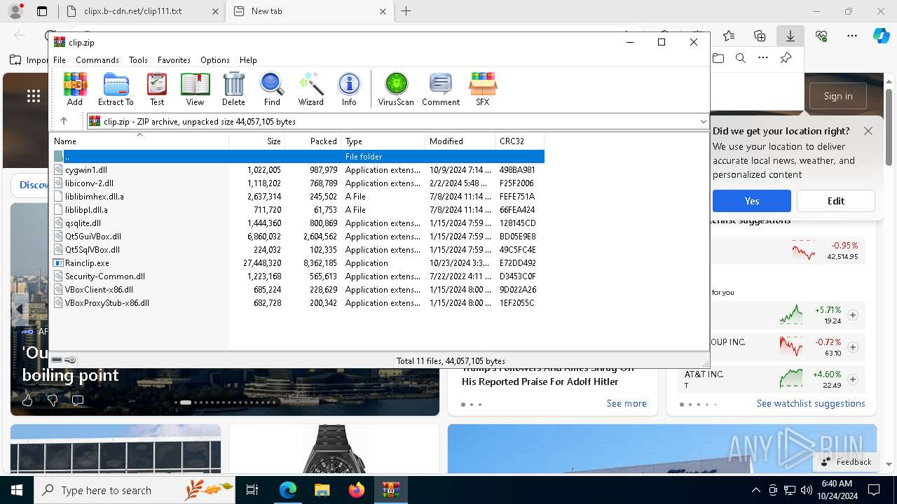897x504 pixels.
Task: Sort by the Name column header
Action: [x=140, y=141]
